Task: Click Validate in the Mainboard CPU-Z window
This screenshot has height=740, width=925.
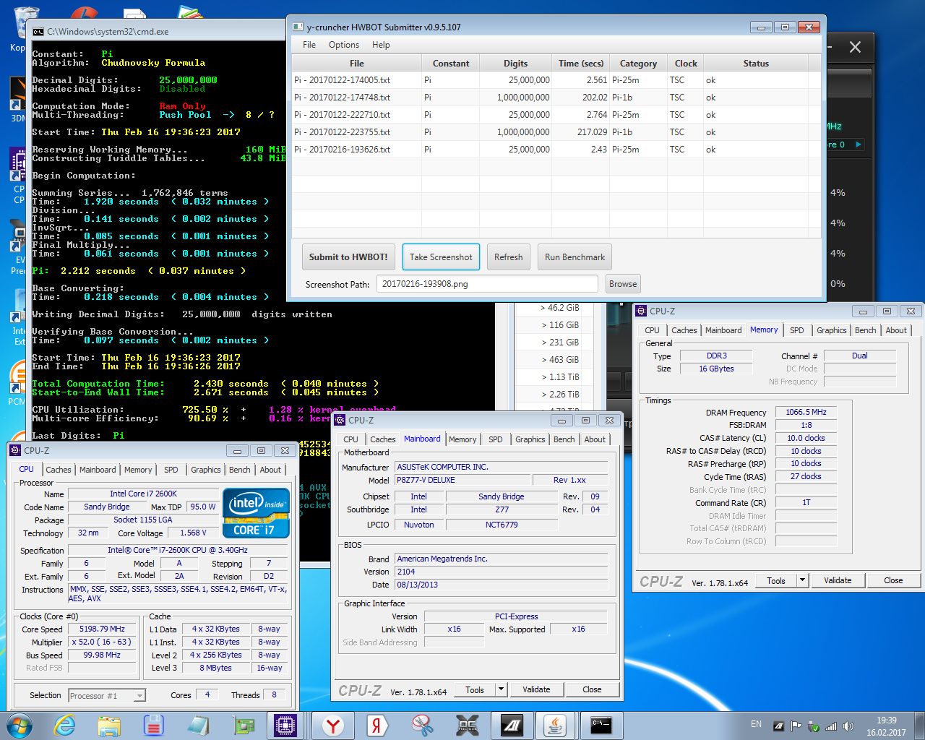Action: click(x=537, y=689)
